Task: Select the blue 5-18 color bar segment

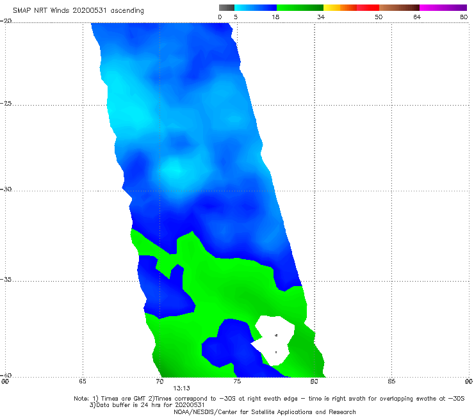Action: (x=256, y=8)
